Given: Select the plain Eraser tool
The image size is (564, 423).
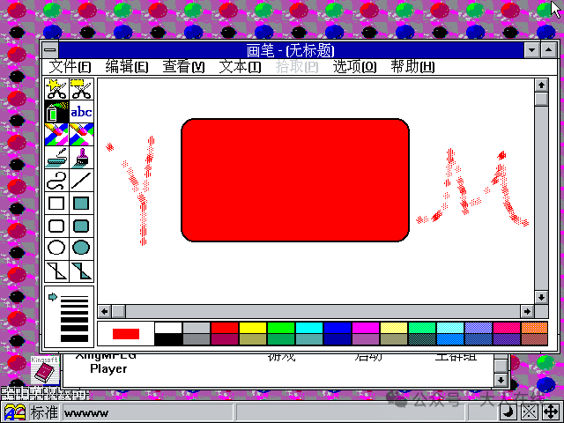Looking at the screenshot, I should (82, 135).
